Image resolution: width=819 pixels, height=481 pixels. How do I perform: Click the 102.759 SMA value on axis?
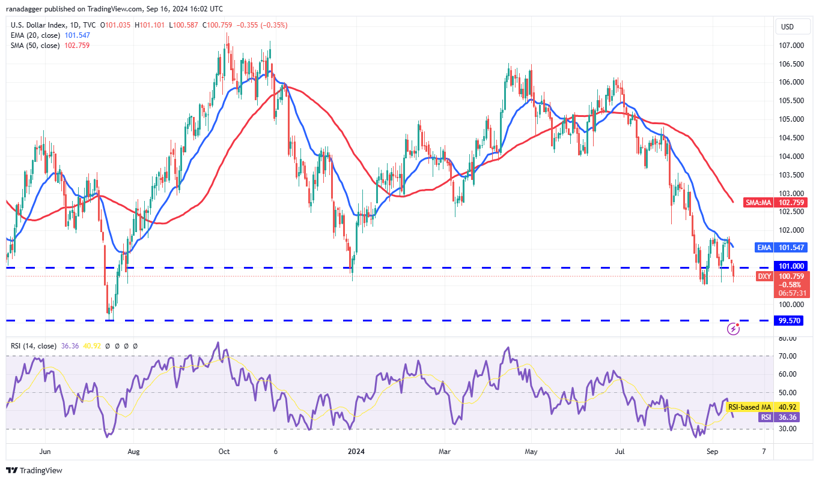(790, 203)
